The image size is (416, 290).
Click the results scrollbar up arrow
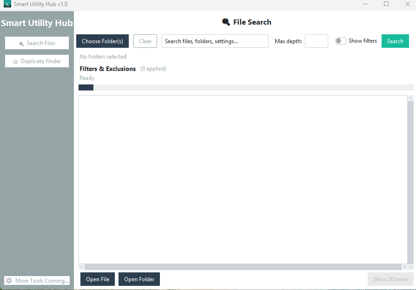(x=410, y=98)
